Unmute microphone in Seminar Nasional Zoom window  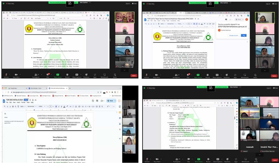pos(7,75)
